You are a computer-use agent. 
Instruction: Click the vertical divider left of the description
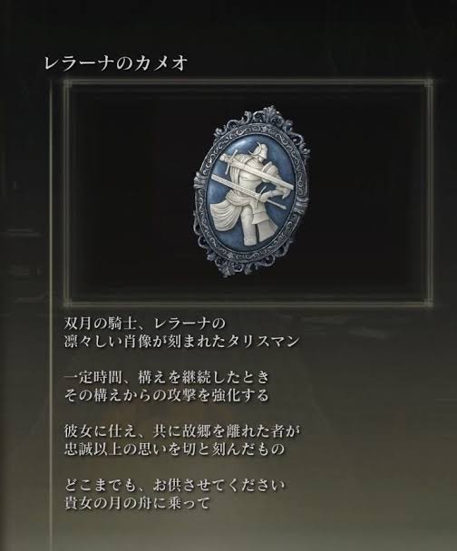pyautogui.click(x=52, y=314)
